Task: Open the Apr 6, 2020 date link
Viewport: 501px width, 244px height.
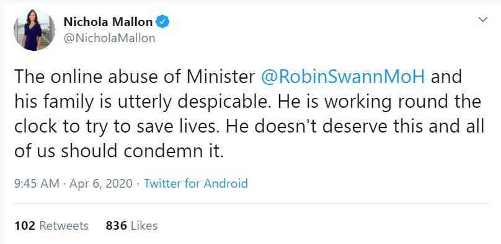Action: (101, 183)
